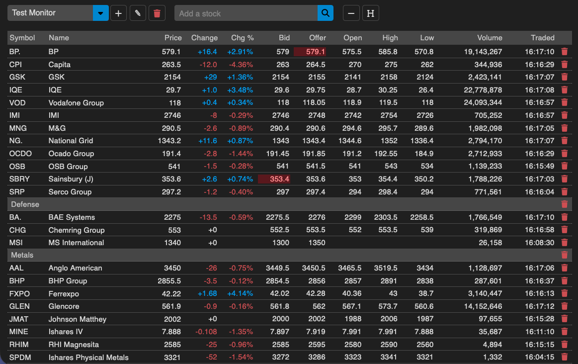Viewport: 578px width, 364px height.
Task: Click the Anglo American stock name
Action: (75, 268)
